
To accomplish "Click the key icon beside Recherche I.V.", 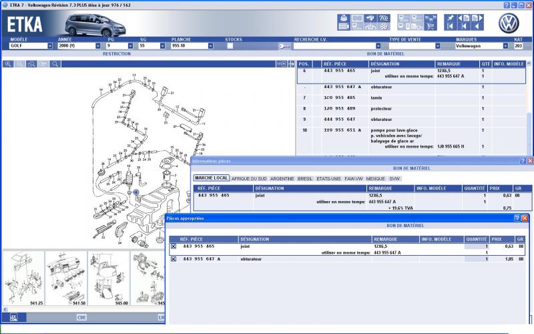I will (284, 46).
